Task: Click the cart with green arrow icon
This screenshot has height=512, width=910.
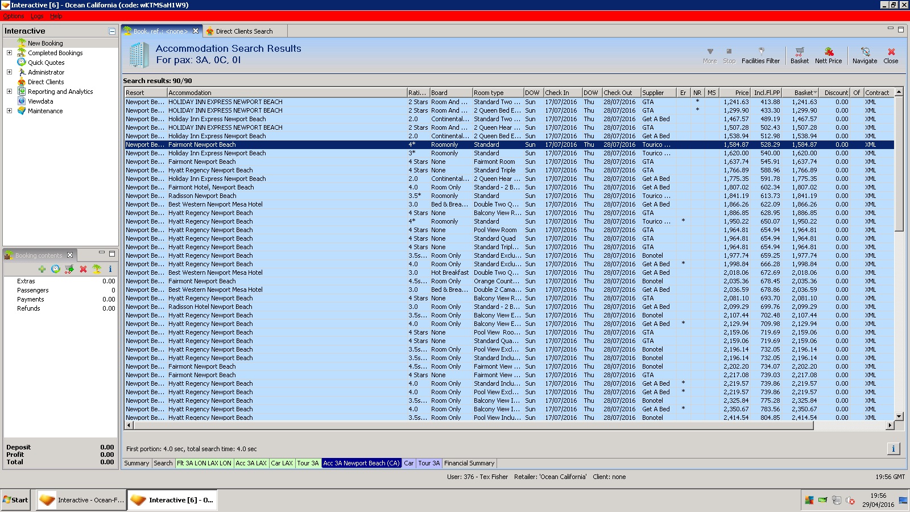Action: (69, 269)
